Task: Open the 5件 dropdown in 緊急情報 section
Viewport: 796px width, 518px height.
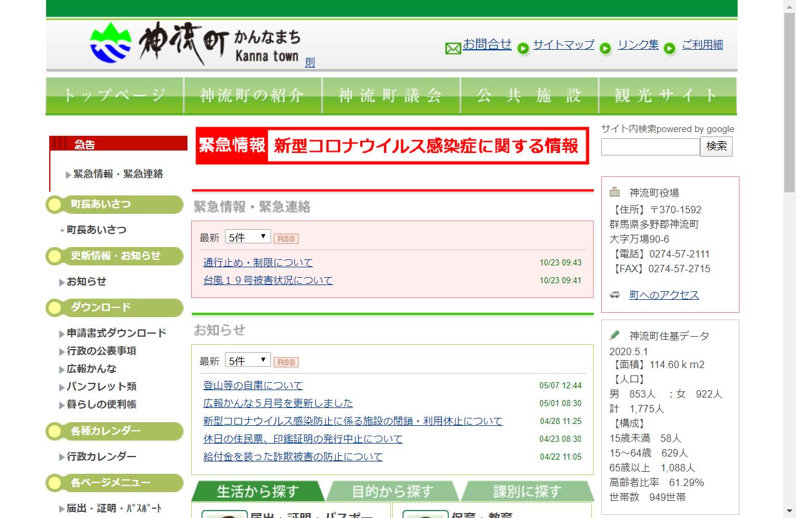Action: coord(247,237)
